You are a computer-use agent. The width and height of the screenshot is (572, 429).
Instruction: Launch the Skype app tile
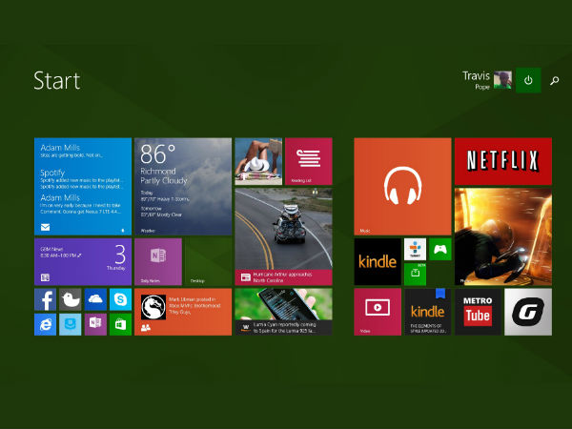[x=120, y=299]
